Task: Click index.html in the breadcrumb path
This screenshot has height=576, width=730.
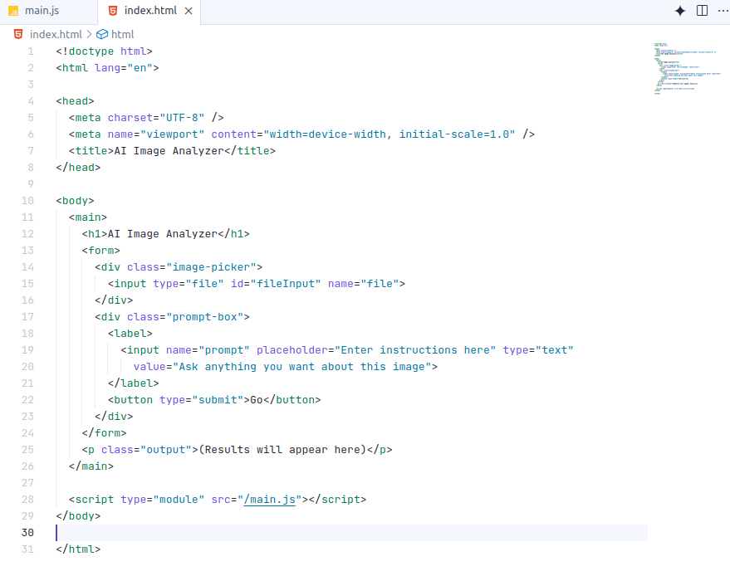Action: pyautogui.click(x=56, y=34)
